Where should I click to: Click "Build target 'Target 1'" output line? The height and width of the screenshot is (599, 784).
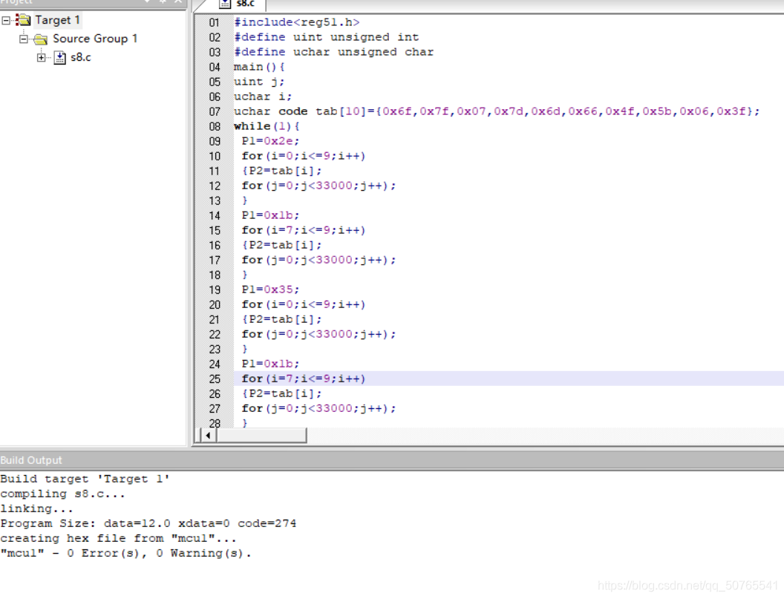click(85, 479)
